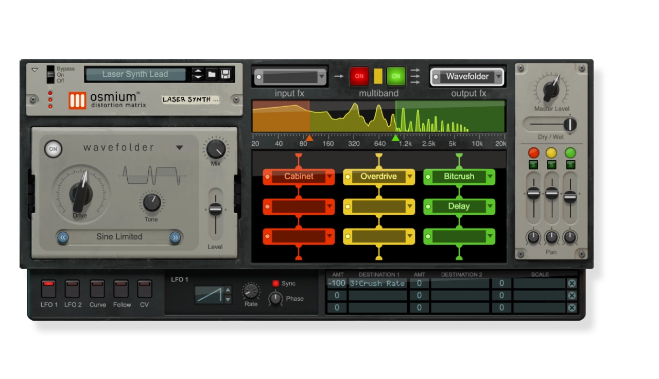Click the save patch floppy icon
This screenshot has width=659, height=379.
coord(226,74)
